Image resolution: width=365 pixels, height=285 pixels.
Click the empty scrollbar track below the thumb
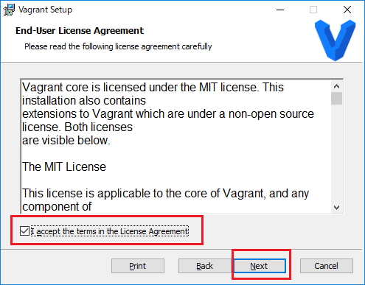[x=336, y=153]
